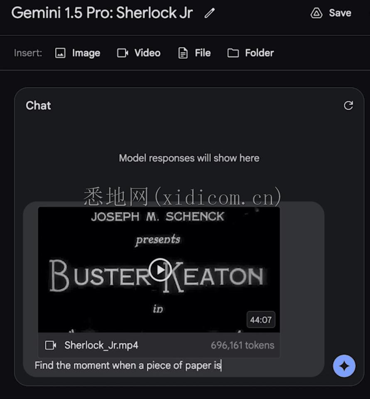This screenshot has height=399, width=370.
Task: Click the picture icon in Insert row
Action: (61, 53)
